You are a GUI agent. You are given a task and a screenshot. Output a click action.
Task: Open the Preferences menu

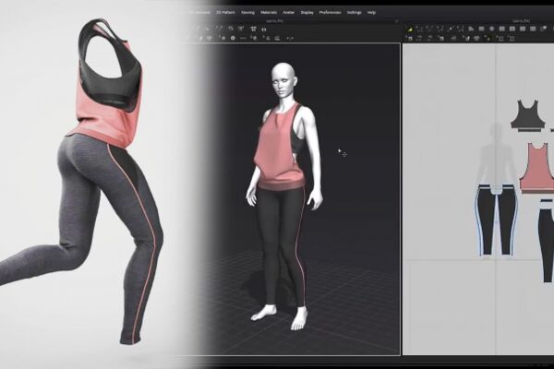pyautogui.click(x=330, y=12)
